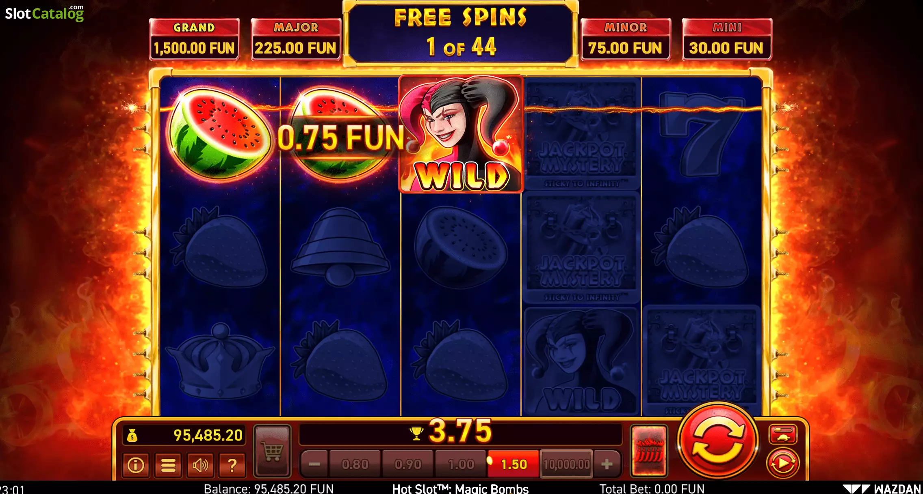
Task: Open the chili peppers volatility level selector
Action: pos(649,451)
